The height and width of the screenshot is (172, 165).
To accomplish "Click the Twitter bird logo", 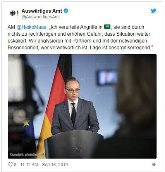I will point(153,11).
